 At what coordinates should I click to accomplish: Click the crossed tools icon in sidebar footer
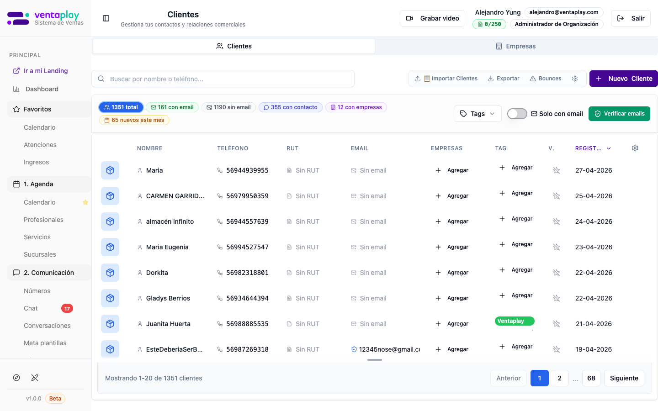35,378
